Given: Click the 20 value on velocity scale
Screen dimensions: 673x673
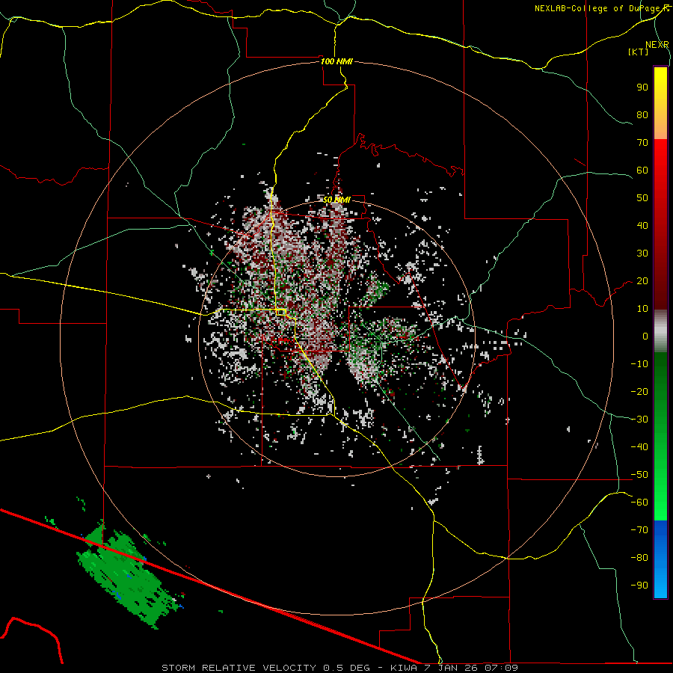Looking at the screenshot, I should (642, 280).
